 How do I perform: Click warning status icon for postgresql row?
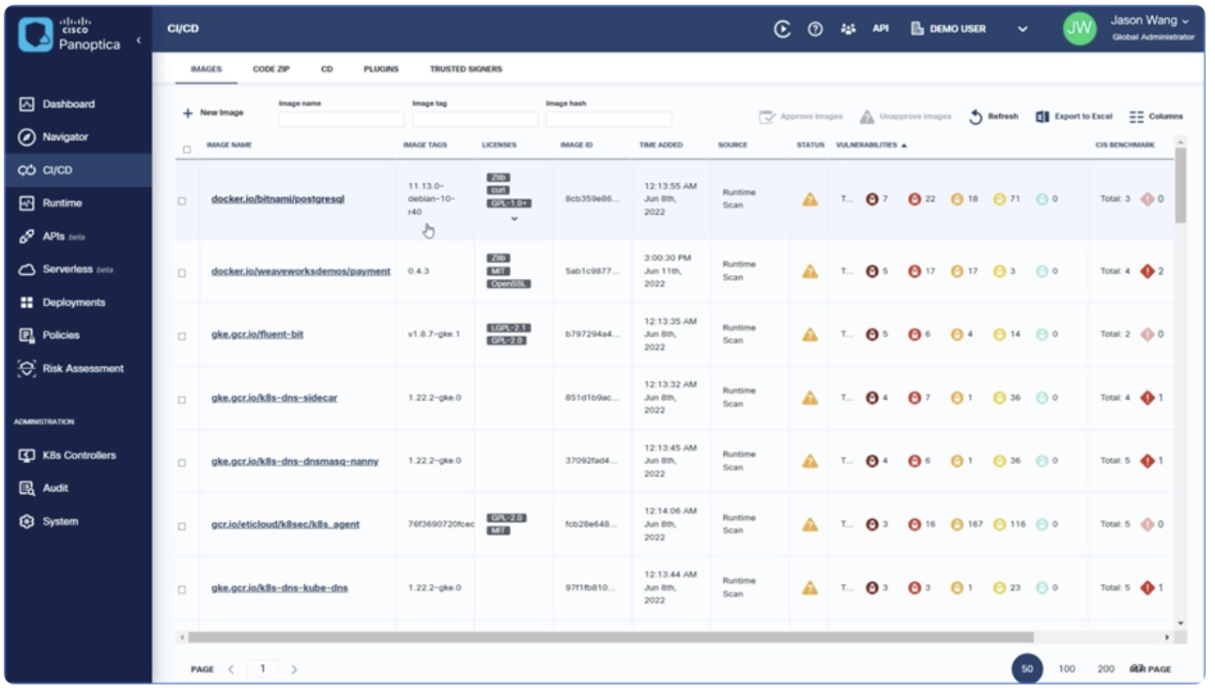click(809, 199)
